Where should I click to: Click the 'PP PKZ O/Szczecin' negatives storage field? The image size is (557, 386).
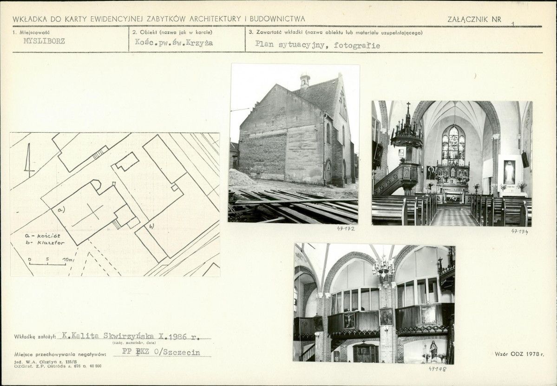click(161, 352)
